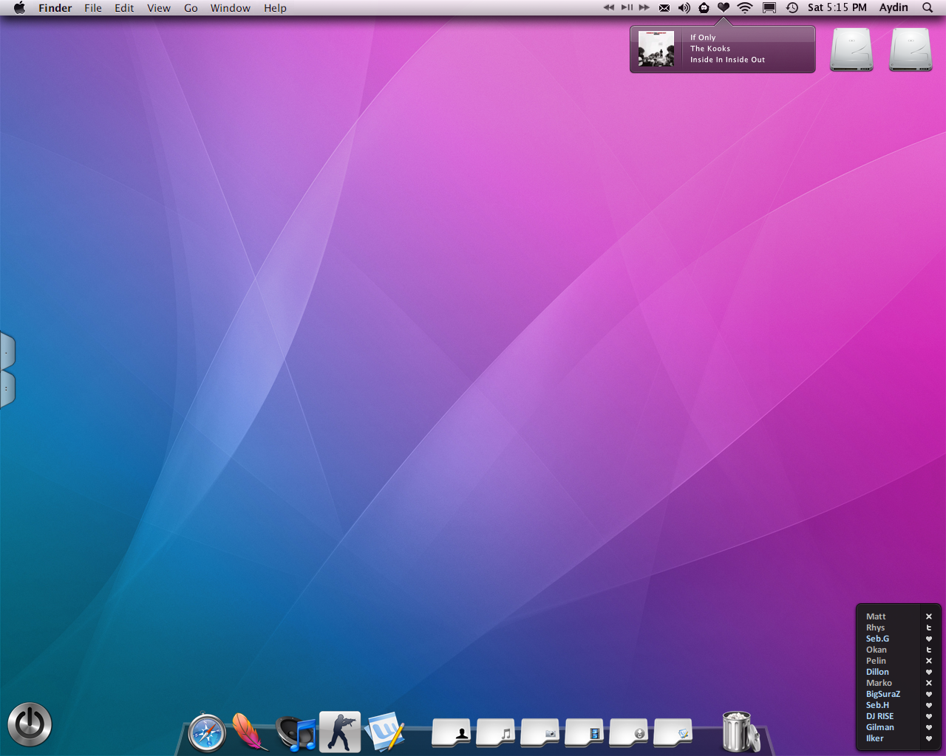Screen dimensions: 946x756
Task: Select contact Seb.H in buddy list
Action: pyautogui.click(x=877, y=705)
